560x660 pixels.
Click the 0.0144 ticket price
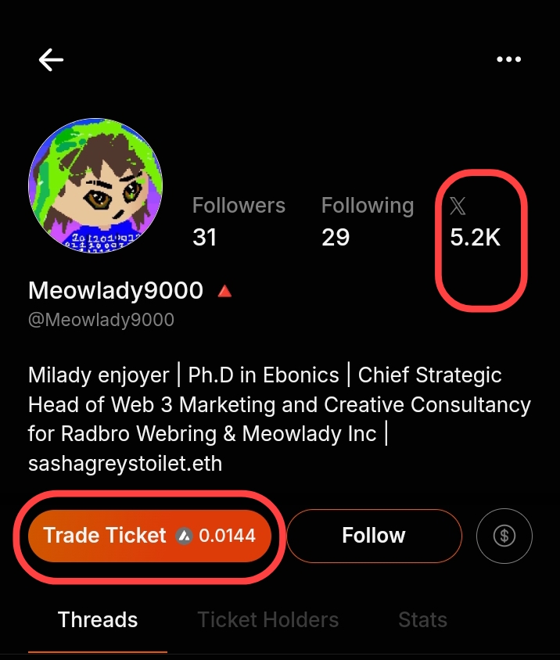pyautogui.click(x=227, y=536)
